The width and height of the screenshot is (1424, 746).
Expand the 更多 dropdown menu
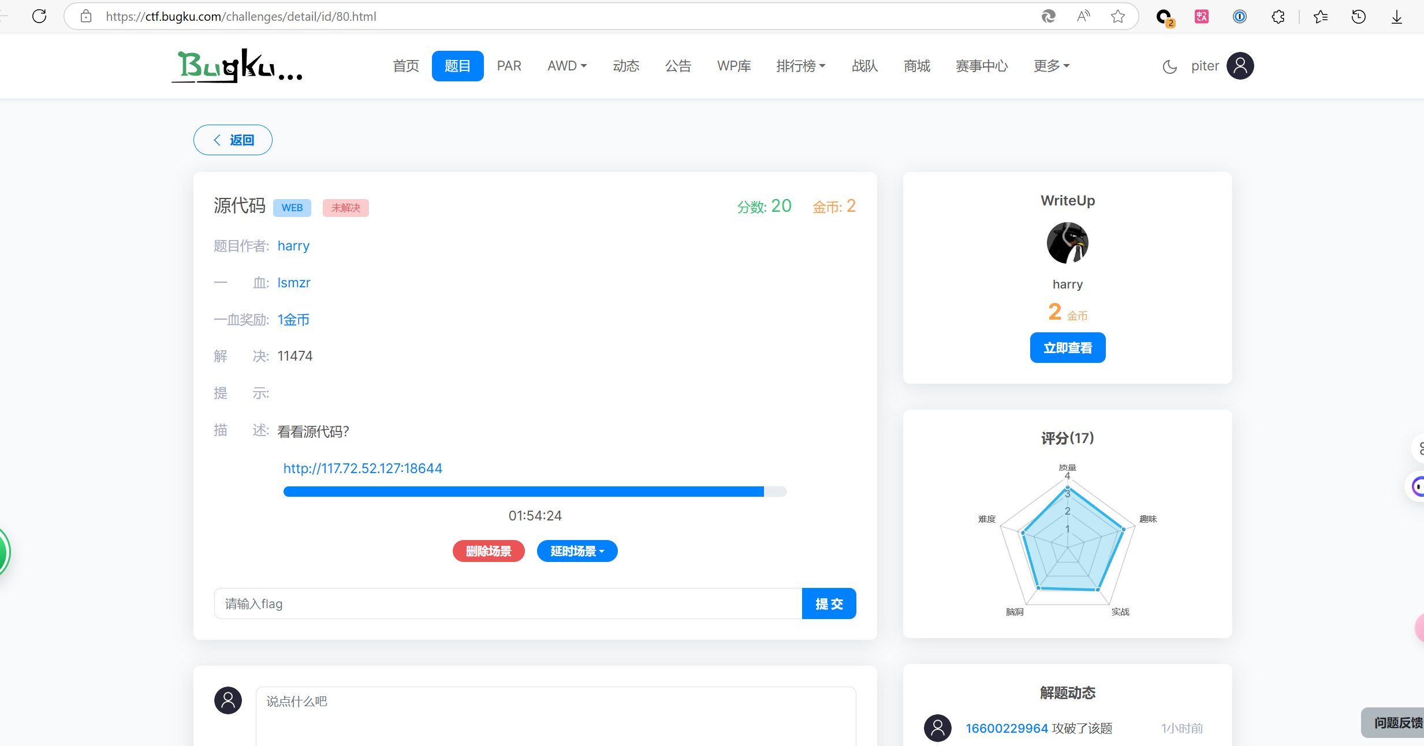(x=1051, y=66)
